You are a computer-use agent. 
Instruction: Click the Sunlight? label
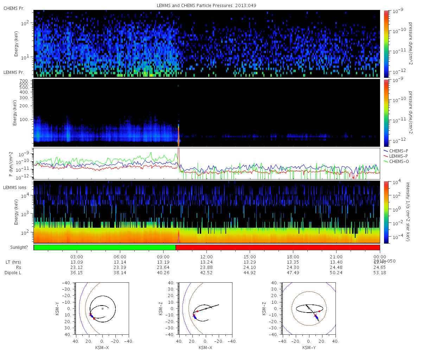(17, 247)
